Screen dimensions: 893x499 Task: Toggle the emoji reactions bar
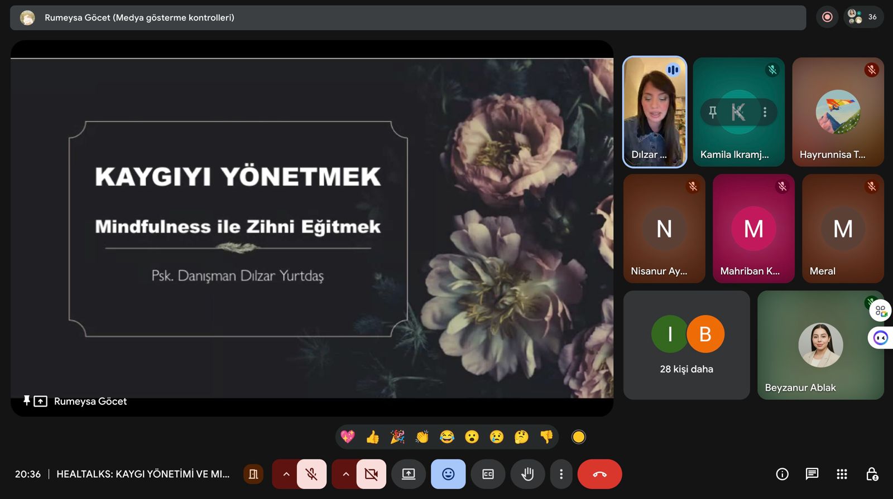point(448,474)
